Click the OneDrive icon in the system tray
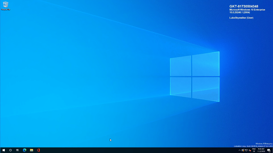 (243, 150)
